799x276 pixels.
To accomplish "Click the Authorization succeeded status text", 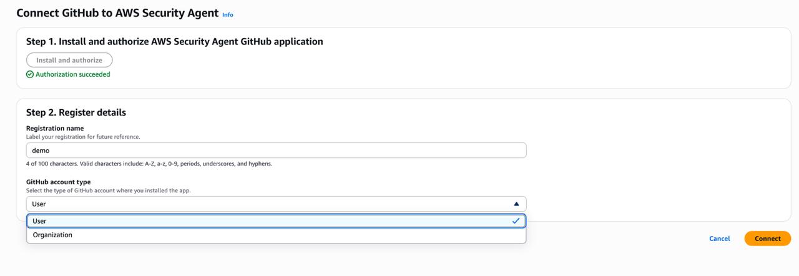I will pyautogui.click(x=72, y=74).
